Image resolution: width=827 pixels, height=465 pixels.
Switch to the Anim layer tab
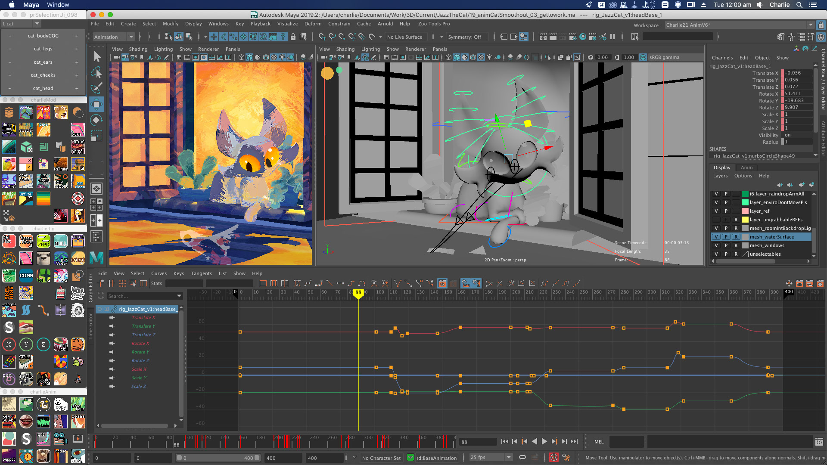point(746,167)
